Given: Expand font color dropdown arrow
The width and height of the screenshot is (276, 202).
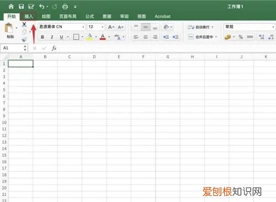Looking at the screenshot, I should pyautogui.click(x=109, y=37).
